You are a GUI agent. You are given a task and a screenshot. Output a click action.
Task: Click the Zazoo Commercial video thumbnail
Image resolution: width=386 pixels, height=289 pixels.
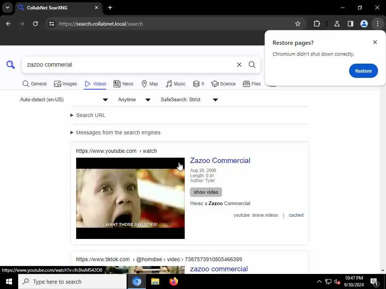[x=130, y=198]
